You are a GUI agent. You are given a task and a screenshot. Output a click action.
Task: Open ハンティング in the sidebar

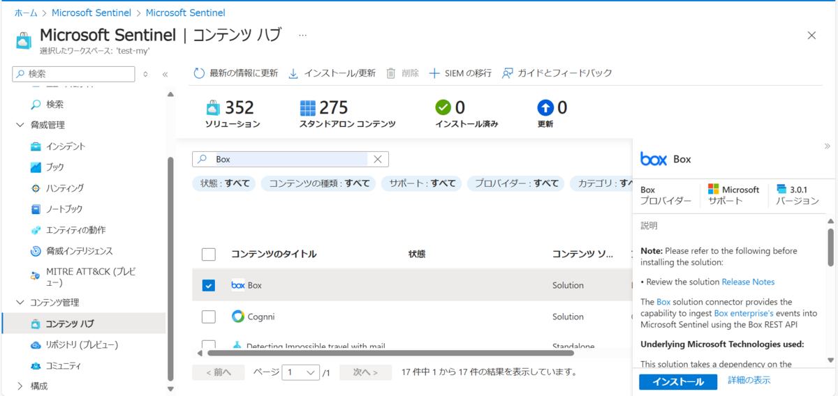coord(65,188)
